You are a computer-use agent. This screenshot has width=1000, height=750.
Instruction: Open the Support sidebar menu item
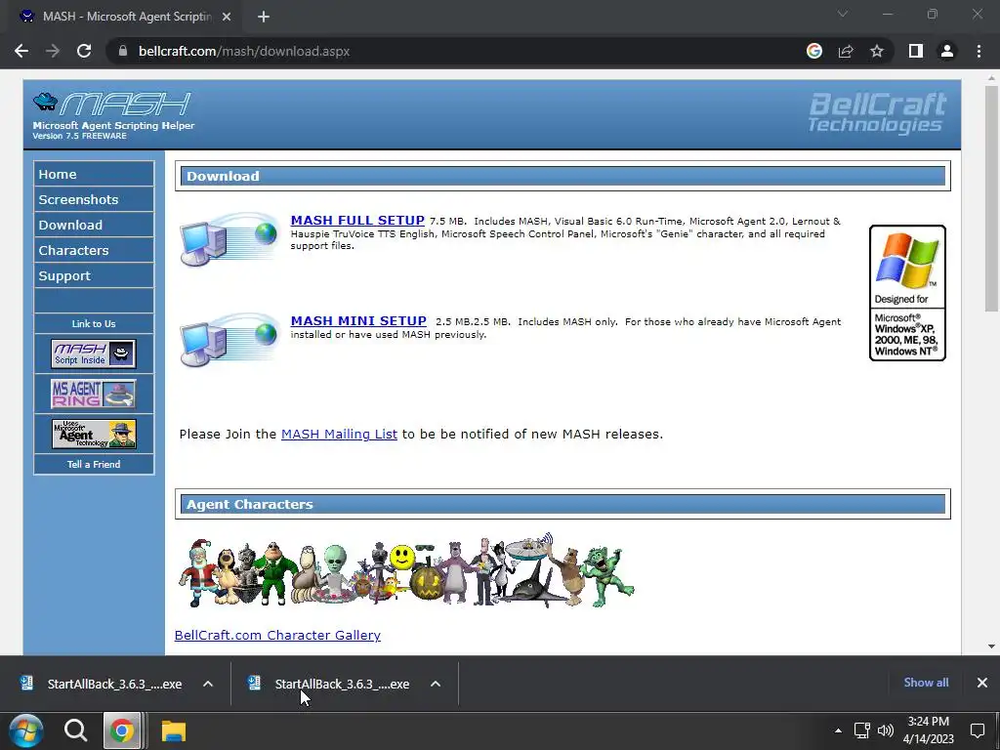point(94,276)
